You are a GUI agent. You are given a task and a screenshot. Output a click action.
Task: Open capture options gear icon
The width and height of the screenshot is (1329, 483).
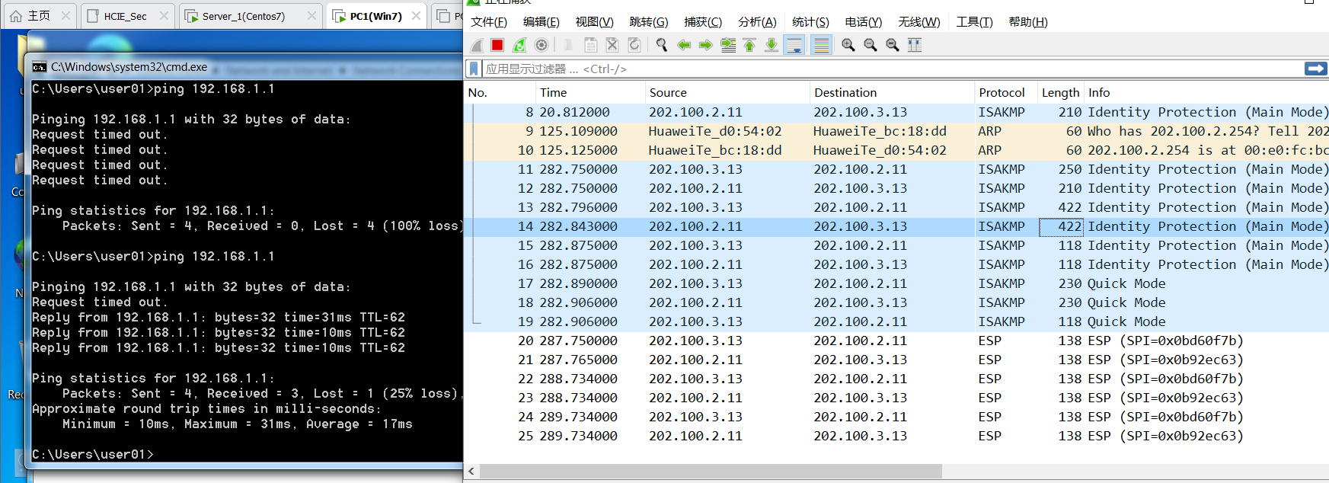coord(542,45)
